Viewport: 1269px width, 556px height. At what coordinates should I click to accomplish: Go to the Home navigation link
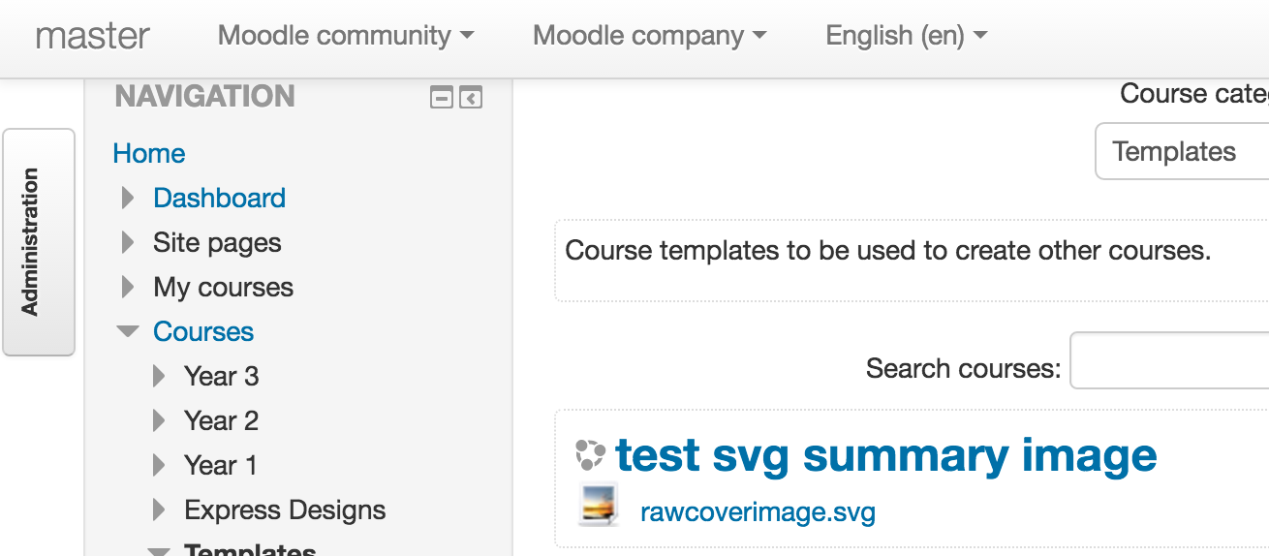149,153
